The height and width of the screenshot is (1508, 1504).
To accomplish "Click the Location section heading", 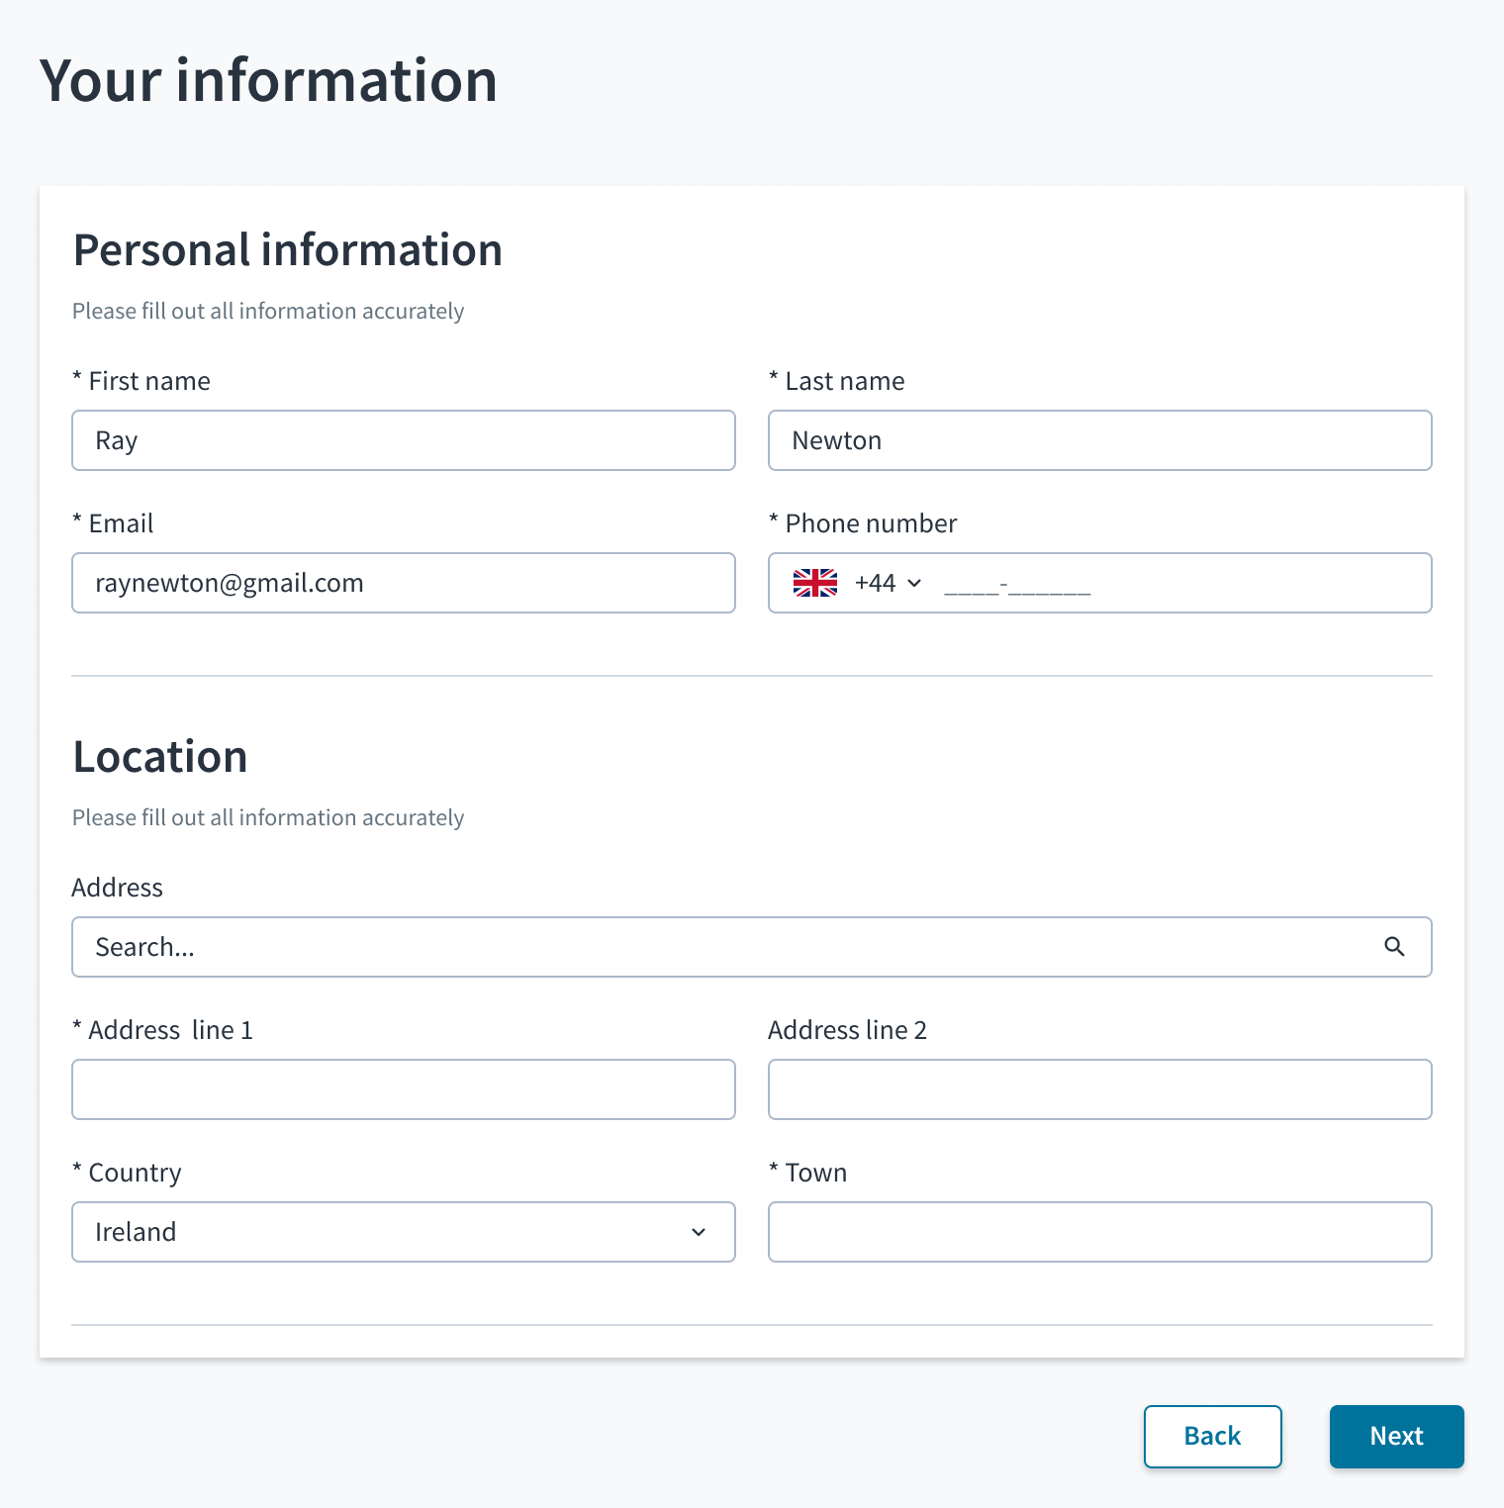I will pos(160,757).
